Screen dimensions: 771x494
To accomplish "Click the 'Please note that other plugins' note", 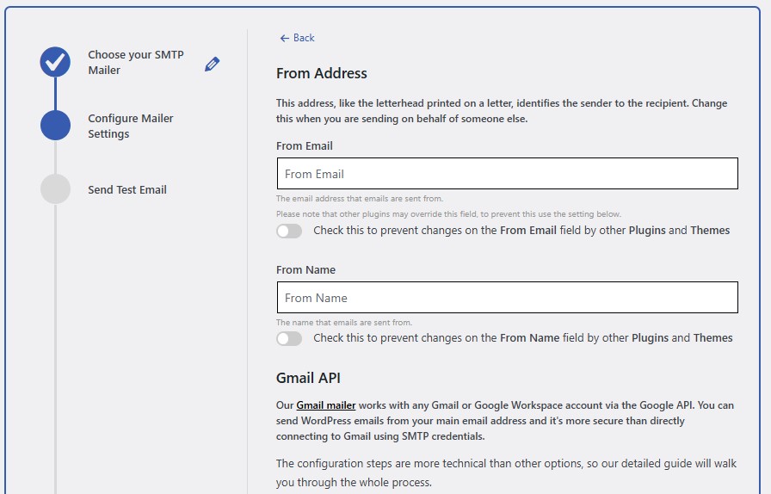I will pos(448,214).
